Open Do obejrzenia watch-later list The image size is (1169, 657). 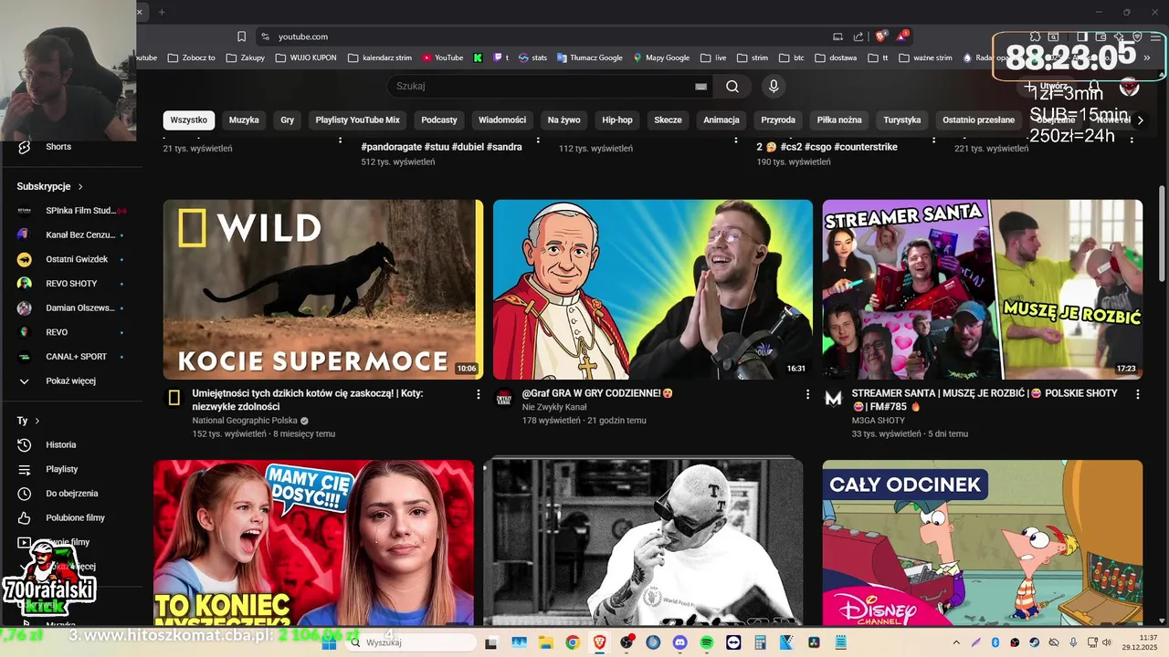coord(71,494)
